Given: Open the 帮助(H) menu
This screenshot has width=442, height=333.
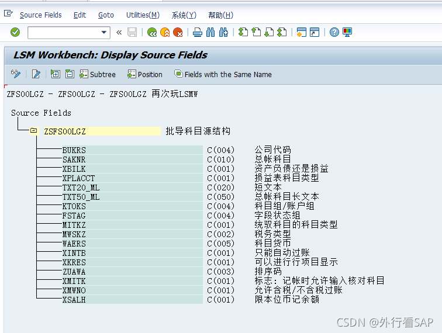Looking at the screenshot, I should click(x=221, y=15).
